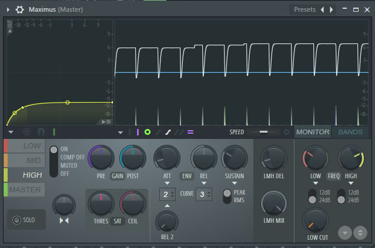This screenshot has width=375, height=248.
Task: Click the ENV label button
Action: click(x=187, y=176)
